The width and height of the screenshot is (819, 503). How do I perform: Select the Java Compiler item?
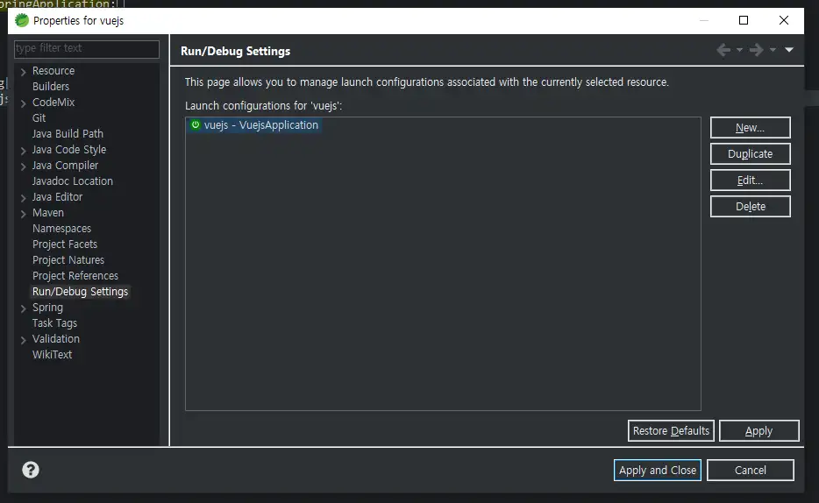pos(65,165)
